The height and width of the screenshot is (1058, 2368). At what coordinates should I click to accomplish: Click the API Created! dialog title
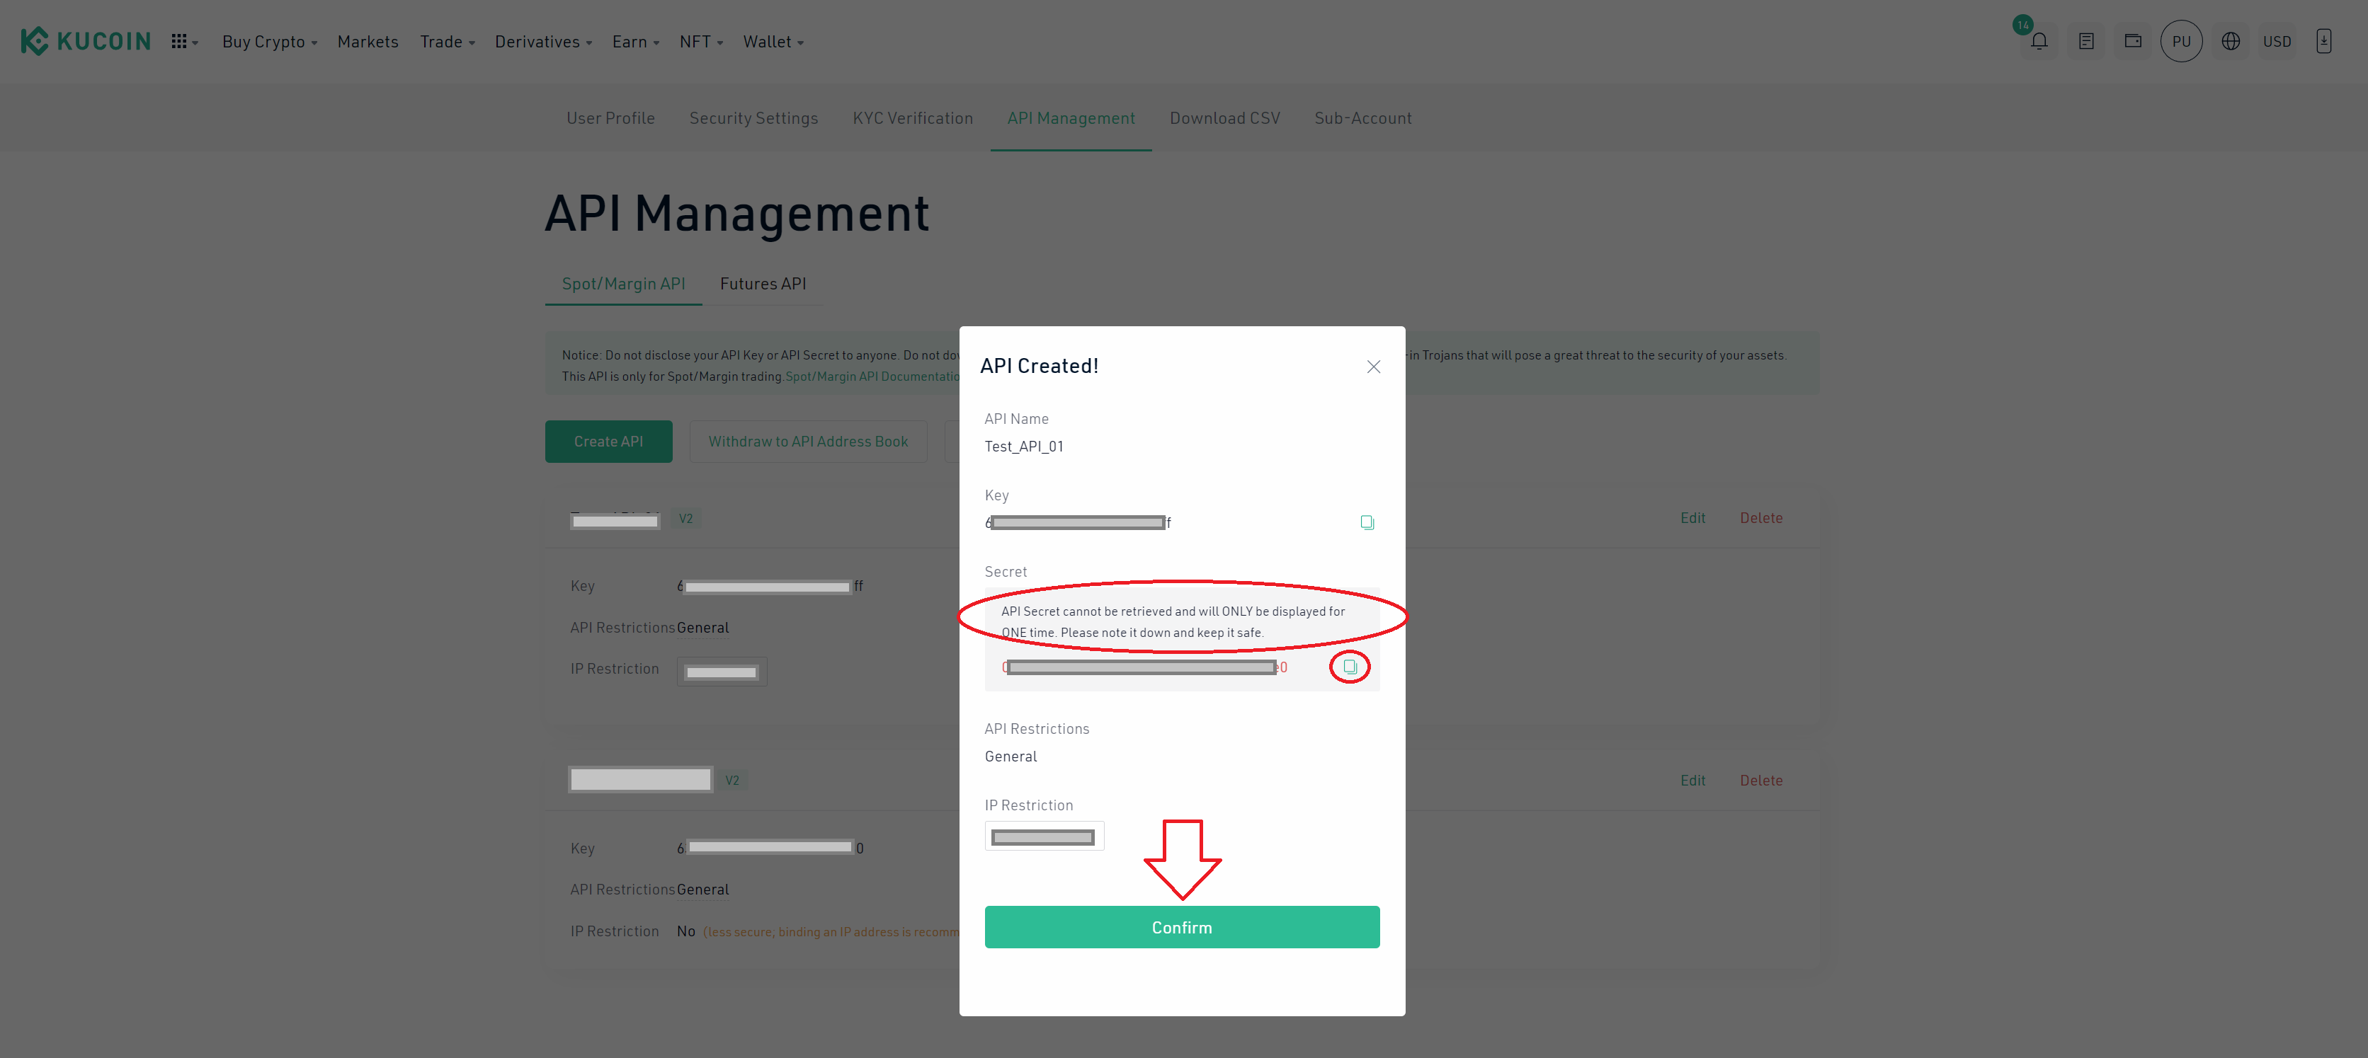click(1039, 367)
